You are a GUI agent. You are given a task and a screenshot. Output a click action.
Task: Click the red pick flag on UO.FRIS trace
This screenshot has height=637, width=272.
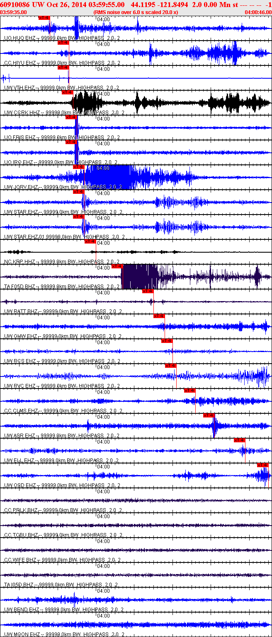[71, 117]
